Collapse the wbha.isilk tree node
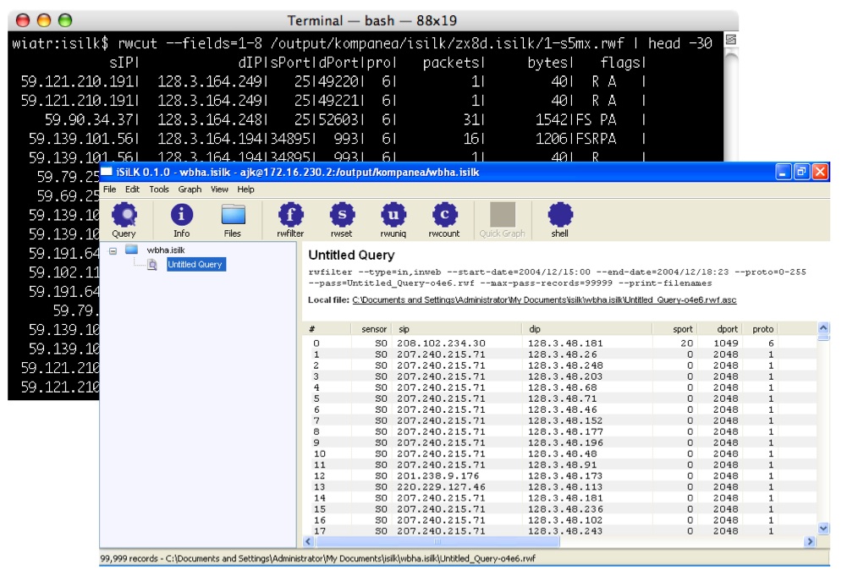The image size is (858, 577). coord(113,250)
